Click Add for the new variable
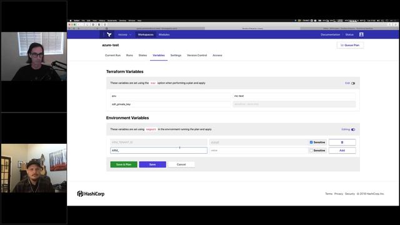Image resolution: width=400 pixels, height=225 pixels. pyautogui.click(x=342, y=151)
